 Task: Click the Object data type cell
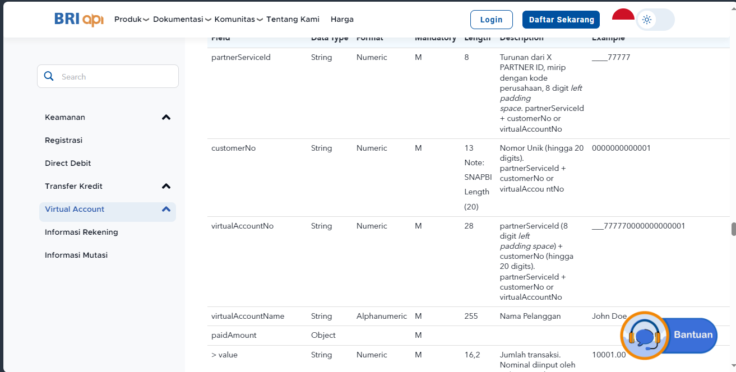pos(323,335)
